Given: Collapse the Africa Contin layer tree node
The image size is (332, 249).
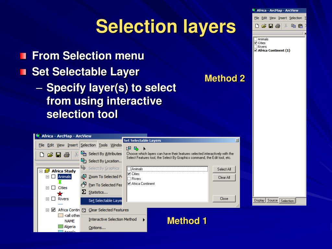Looking at the screenshot, I should pos(47,210).
